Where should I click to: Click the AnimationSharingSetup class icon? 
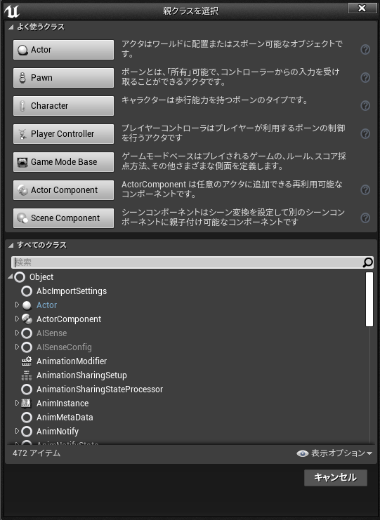pyautogui.click(x=27, y=375)
